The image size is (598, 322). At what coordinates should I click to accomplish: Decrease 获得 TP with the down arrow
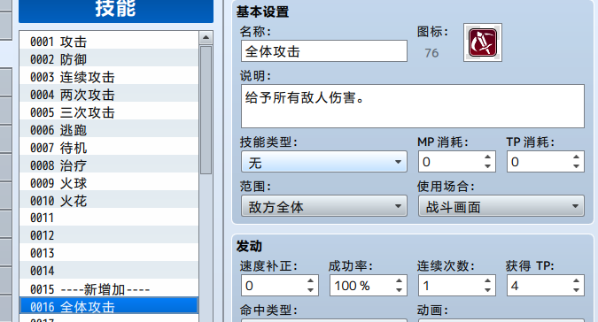[576, 290]
